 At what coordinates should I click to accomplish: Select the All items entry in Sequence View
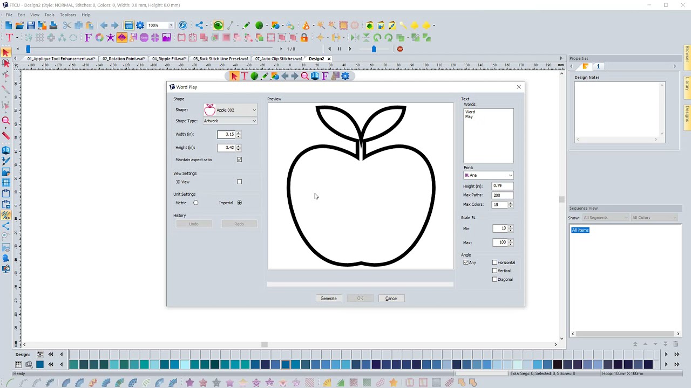(580, 230)
